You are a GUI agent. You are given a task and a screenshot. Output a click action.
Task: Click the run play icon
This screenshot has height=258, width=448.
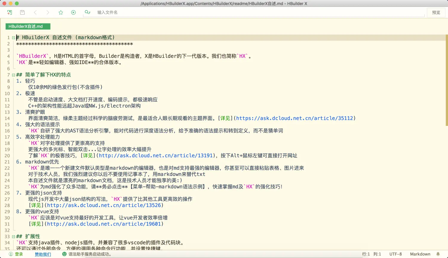(73, 12)
